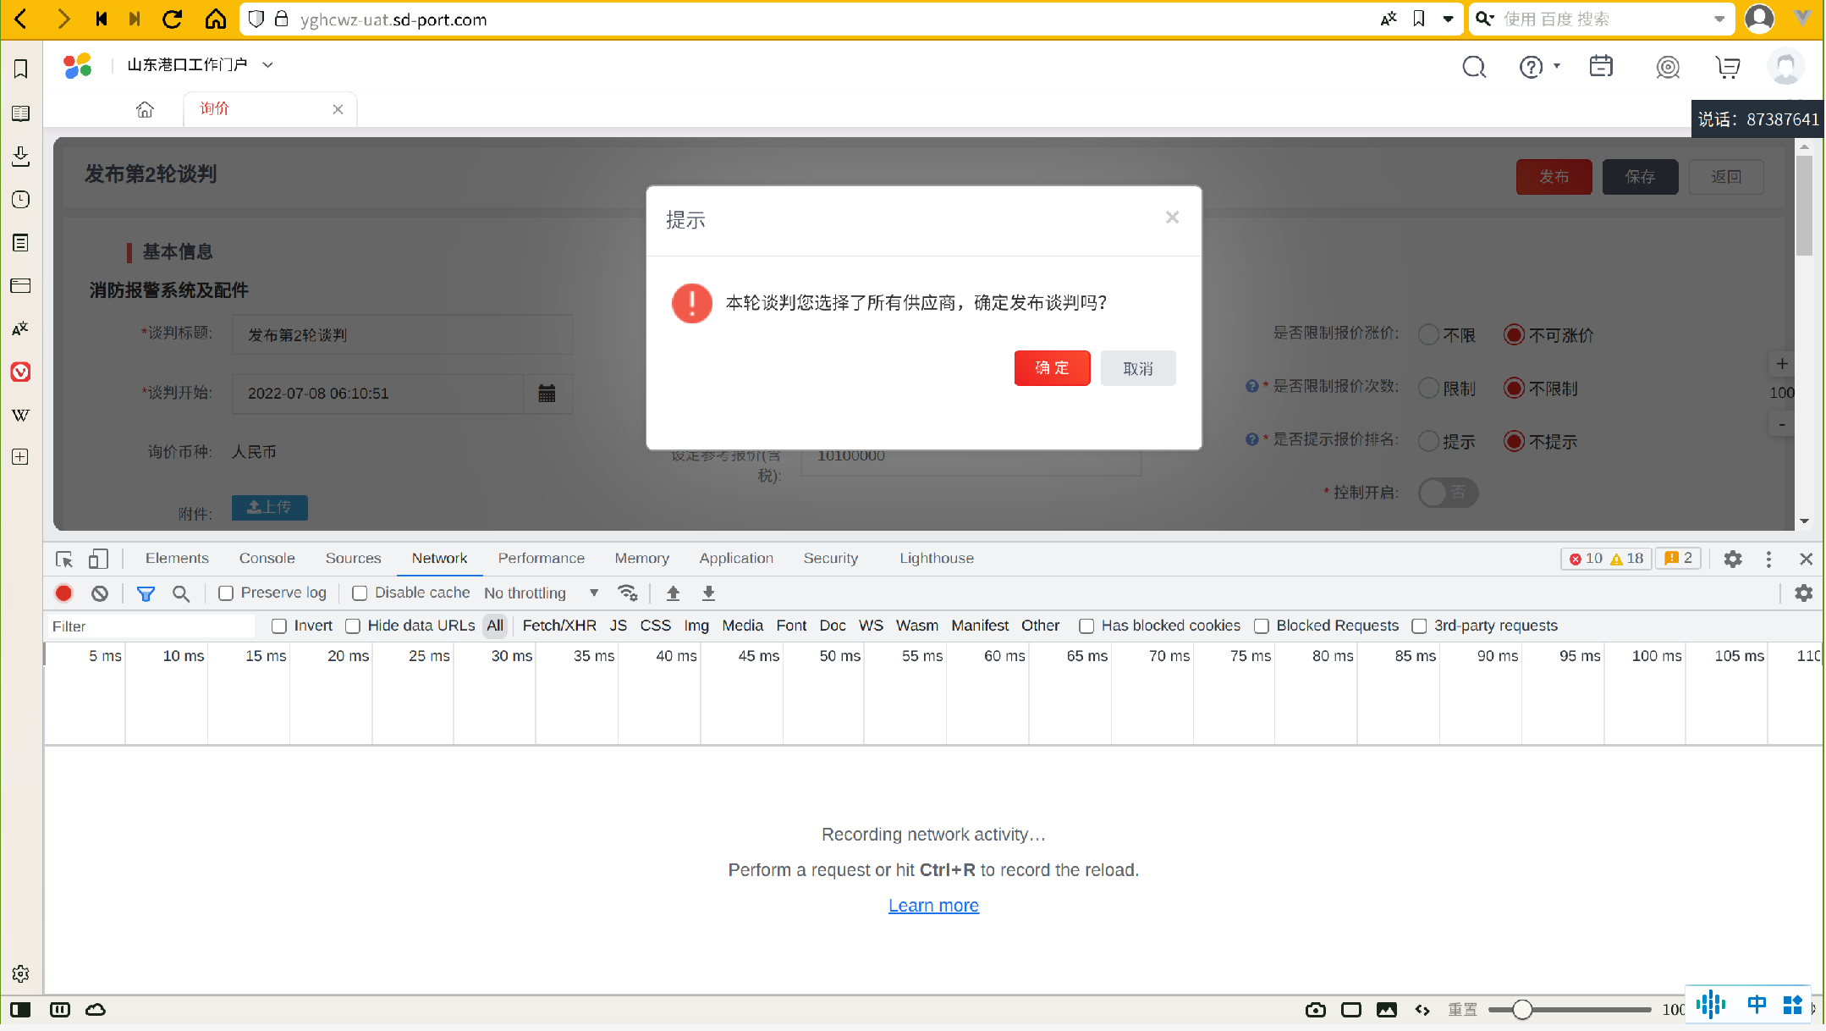This screenshot has height=1031, width=1826.
Task: Clear the network log in DevTools
Action: (x=100, y=593)
